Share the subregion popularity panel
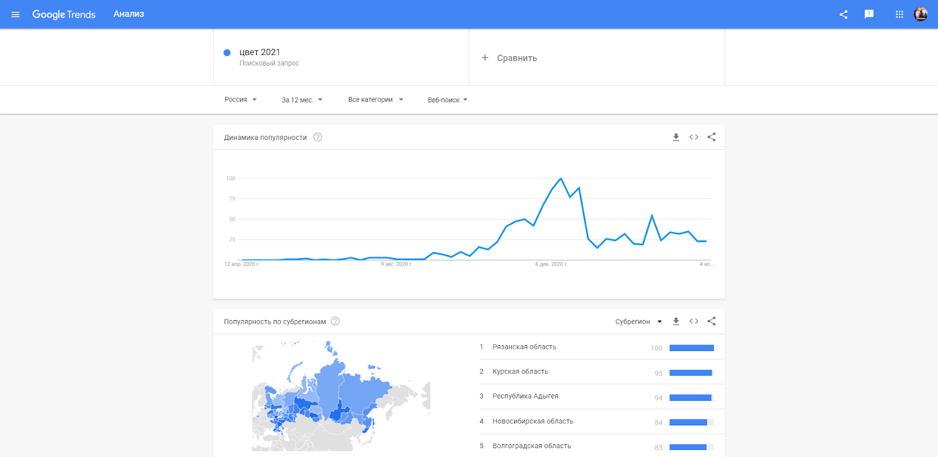938x457 pixels. 712,321
